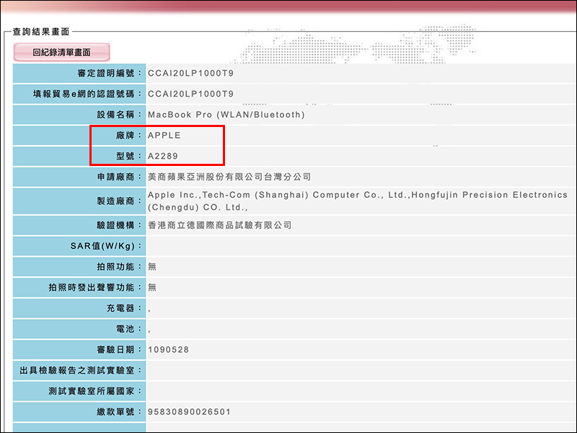Click the brand value APPLE
The height and width of the screenshot is (433, 577).
pyautogui.click(x=164, y=136)
